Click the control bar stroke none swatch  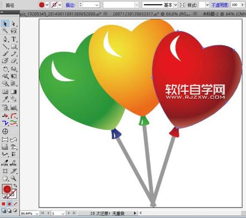click(x=54, y=5)
